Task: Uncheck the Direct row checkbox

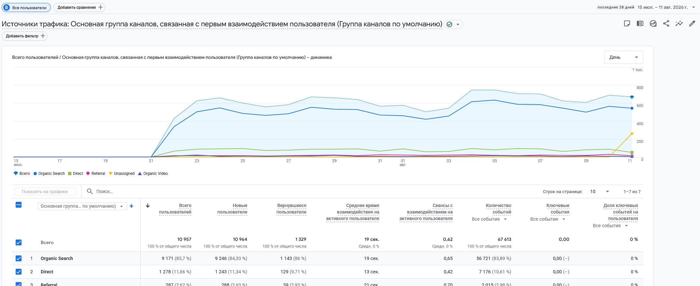Action: (x=19, y=272)
